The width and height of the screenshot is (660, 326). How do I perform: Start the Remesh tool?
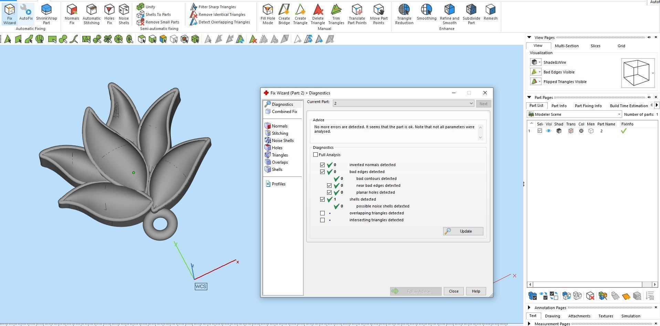coord(491,12)
